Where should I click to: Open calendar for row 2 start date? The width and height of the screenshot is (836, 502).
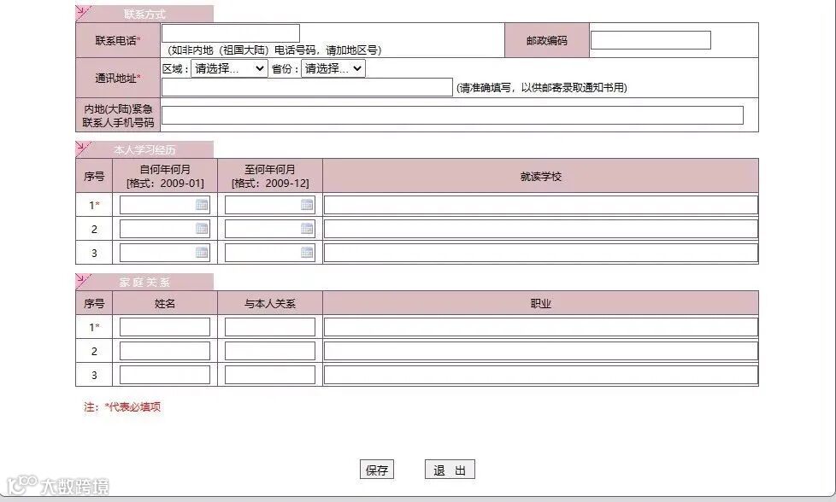coord(202,229)
